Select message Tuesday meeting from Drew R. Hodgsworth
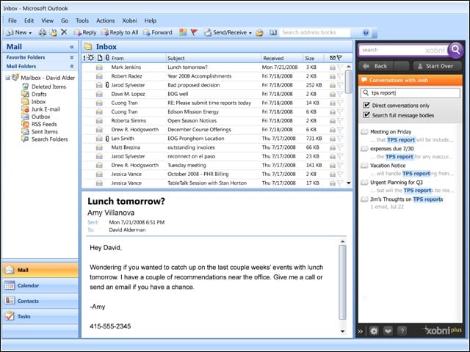Image resolution: width=470 pixels, height=352 pixels. (214, 165)
